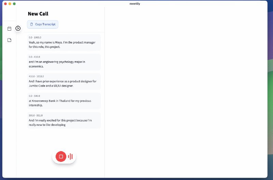Click the 0.0 - 1000.0 timestamp label
Screen dimensions: 273x180
pyautogui.click(x=35, y=37)
